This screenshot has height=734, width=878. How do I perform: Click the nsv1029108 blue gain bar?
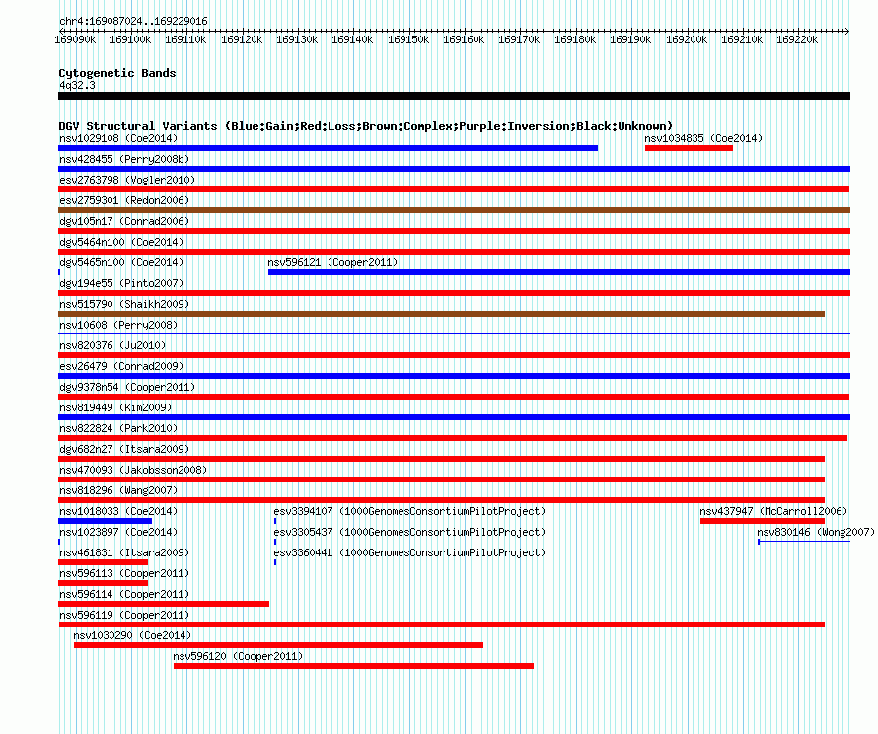[x=329, y=148]
